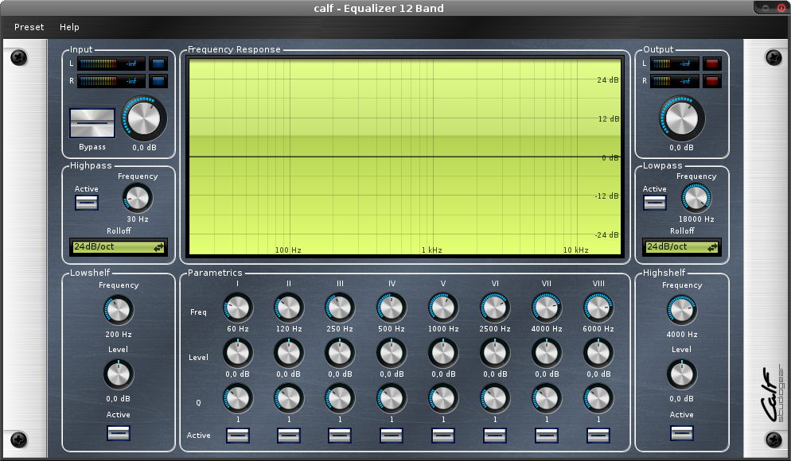Image resolution: width=791 pixels, height=461 pixels.
Task: Click the Lowpass Frequency knob
Action: coord(696,197)
